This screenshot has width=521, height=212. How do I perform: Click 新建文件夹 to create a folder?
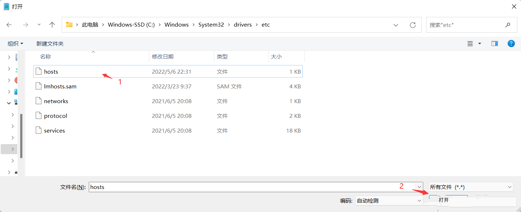click(49, 43)
